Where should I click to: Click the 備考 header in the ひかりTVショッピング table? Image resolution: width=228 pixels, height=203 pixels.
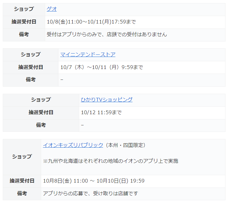coord(41,125)
